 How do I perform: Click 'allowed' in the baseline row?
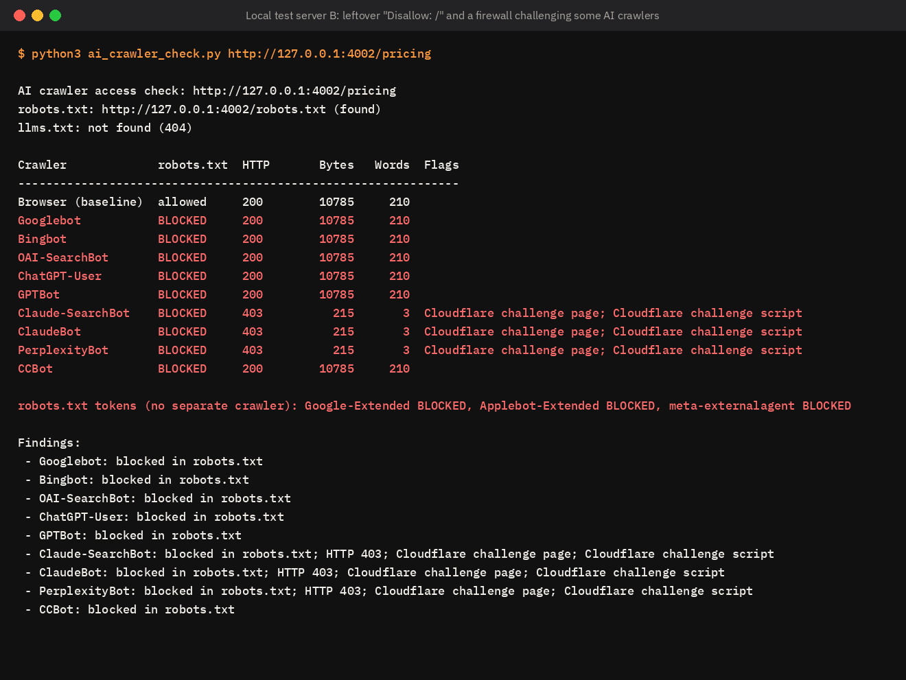click(x=182, y=202)
